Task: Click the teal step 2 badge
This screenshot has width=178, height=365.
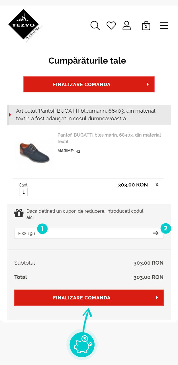Action: pos(166,228)
